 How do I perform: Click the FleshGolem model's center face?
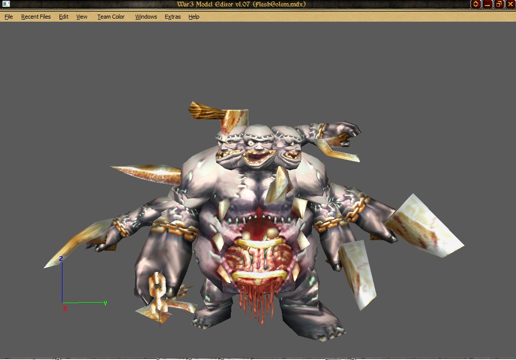point(259,146)
